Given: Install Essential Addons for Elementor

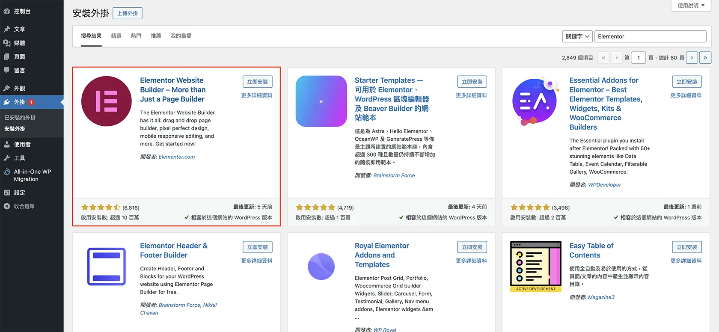Looking at the screenshot, I should coord(687,82).
